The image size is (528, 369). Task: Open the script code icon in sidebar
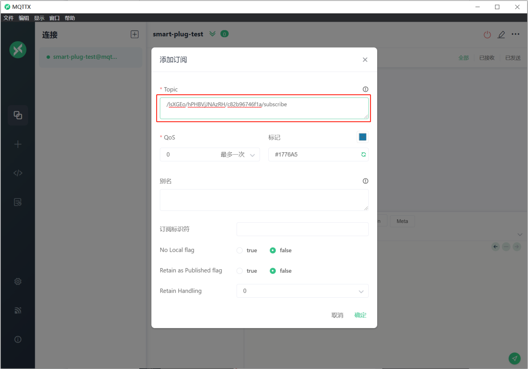point(18,173)
